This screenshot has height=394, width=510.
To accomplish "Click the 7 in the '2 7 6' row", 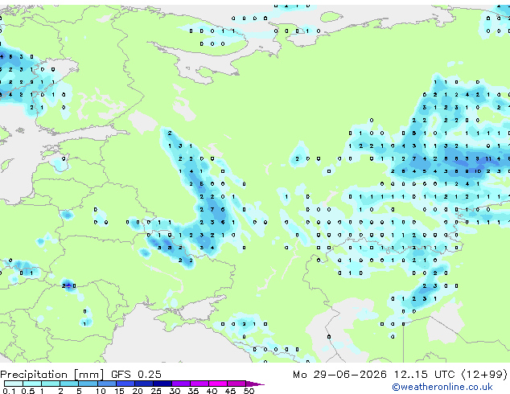I will coord(212,209).
